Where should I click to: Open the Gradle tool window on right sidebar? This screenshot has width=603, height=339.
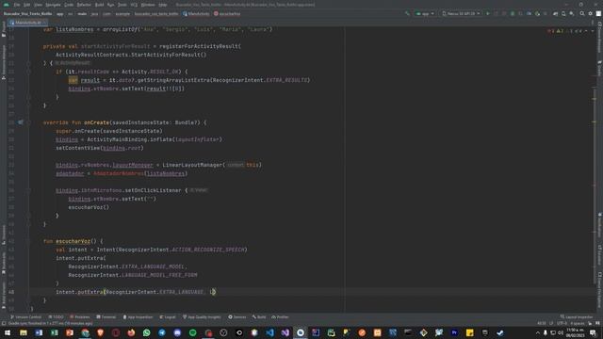pos(599,68)
